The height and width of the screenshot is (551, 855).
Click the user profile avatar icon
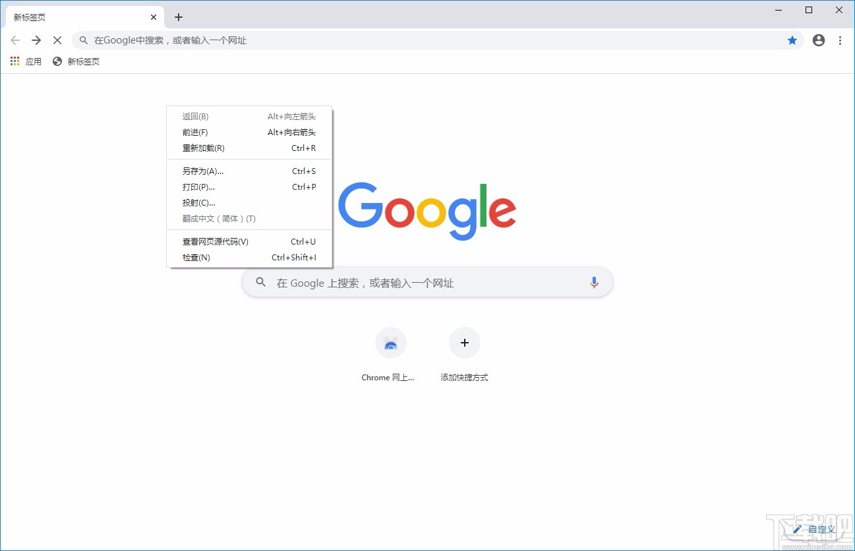tap(818, 40)
